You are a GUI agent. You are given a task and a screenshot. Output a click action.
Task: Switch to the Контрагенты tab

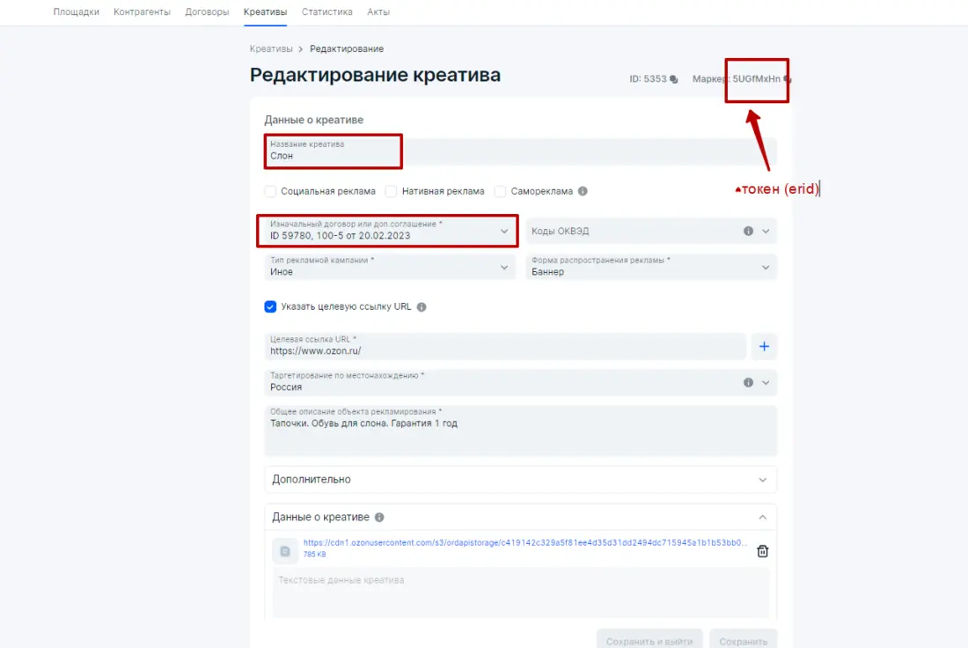pyautogui.click(x=142, y=11)
